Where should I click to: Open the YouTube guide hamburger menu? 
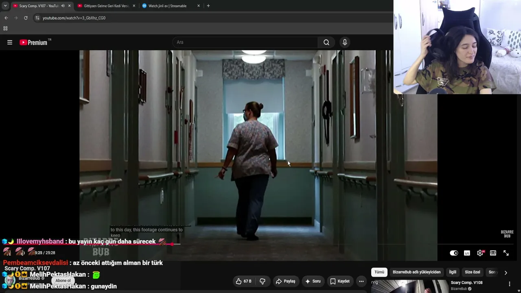[x=10, y=42]
